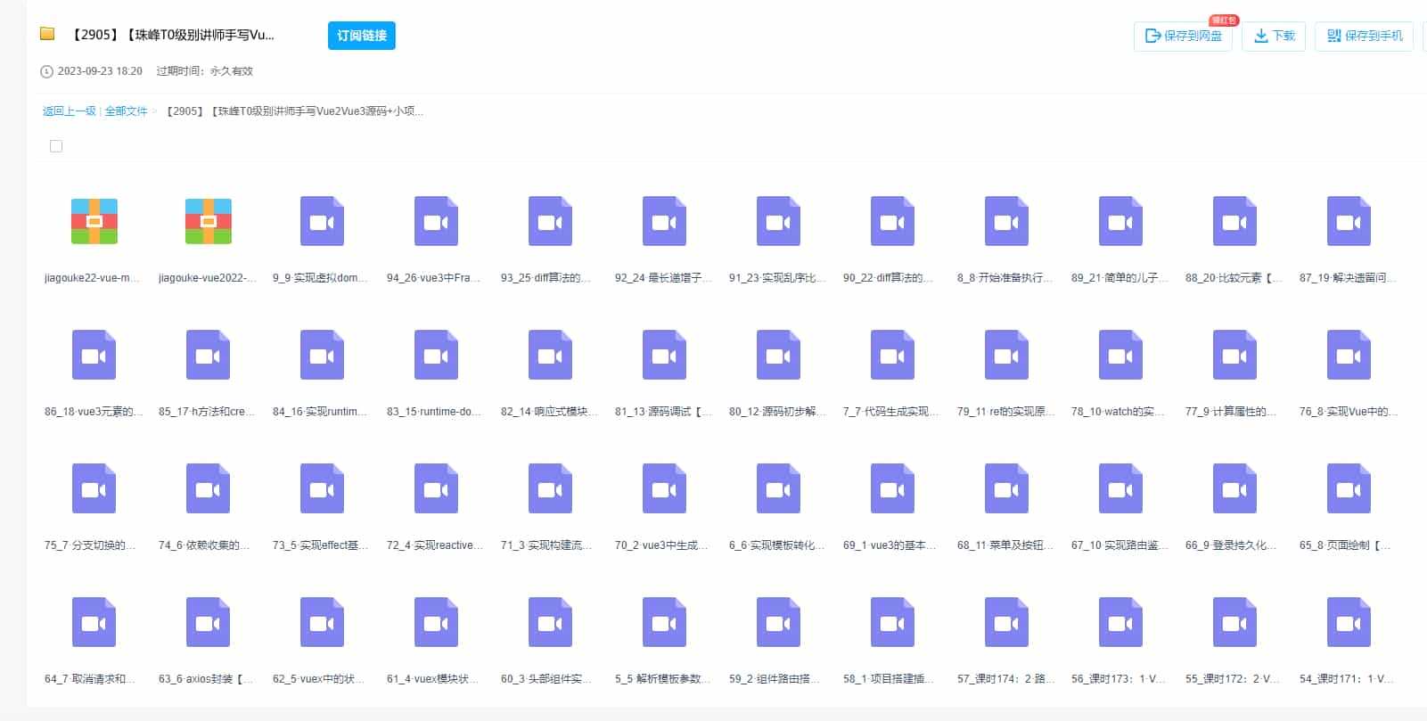Open video file 59_2 组件路由搭
This screenshot has height=721, width=1427.
click(779, 622)
